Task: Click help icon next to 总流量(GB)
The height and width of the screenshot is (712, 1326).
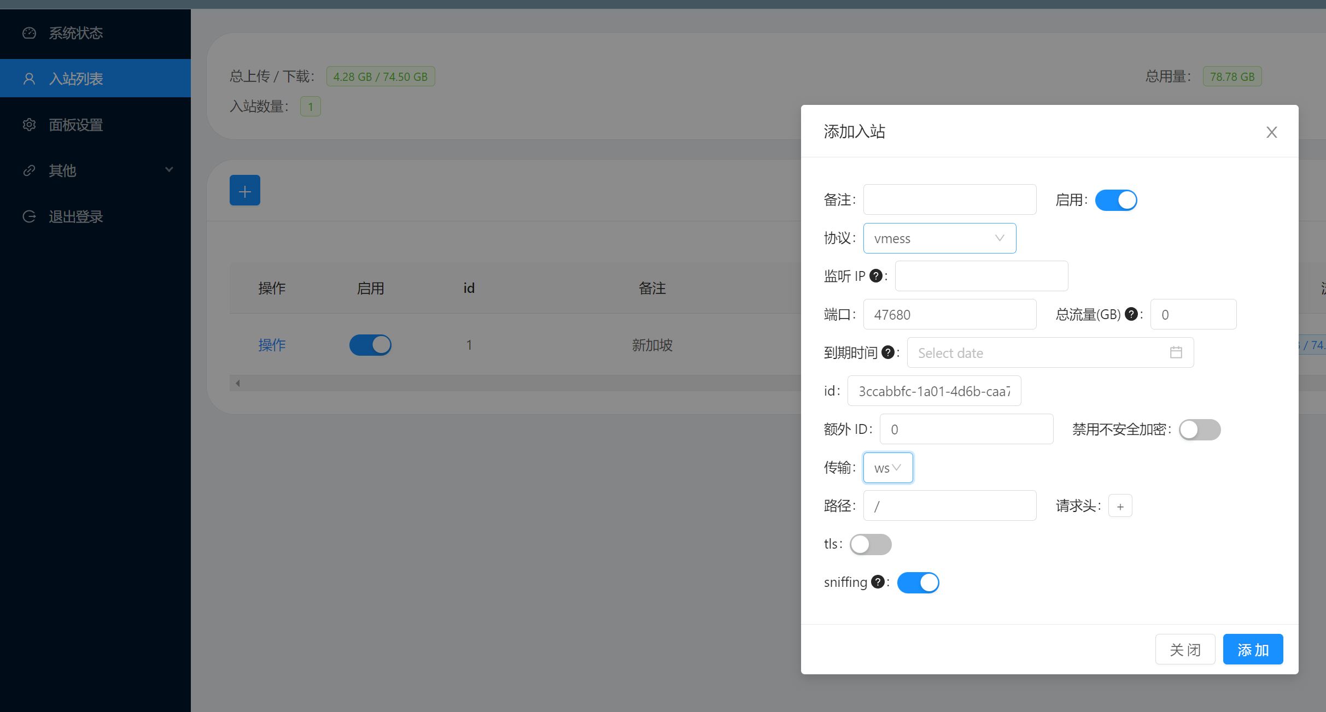Action: [x=1131, y=314]
